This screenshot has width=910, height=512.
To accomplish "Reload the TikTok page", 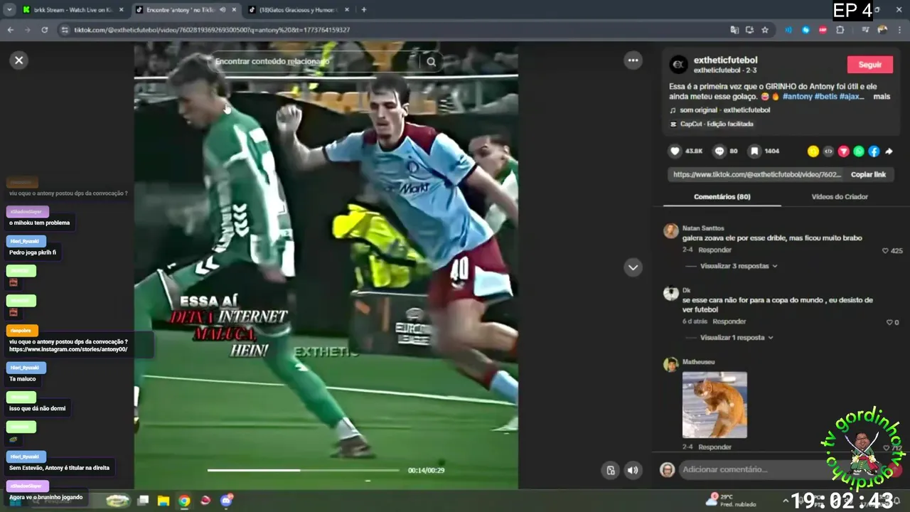I will tap(45, 30).
